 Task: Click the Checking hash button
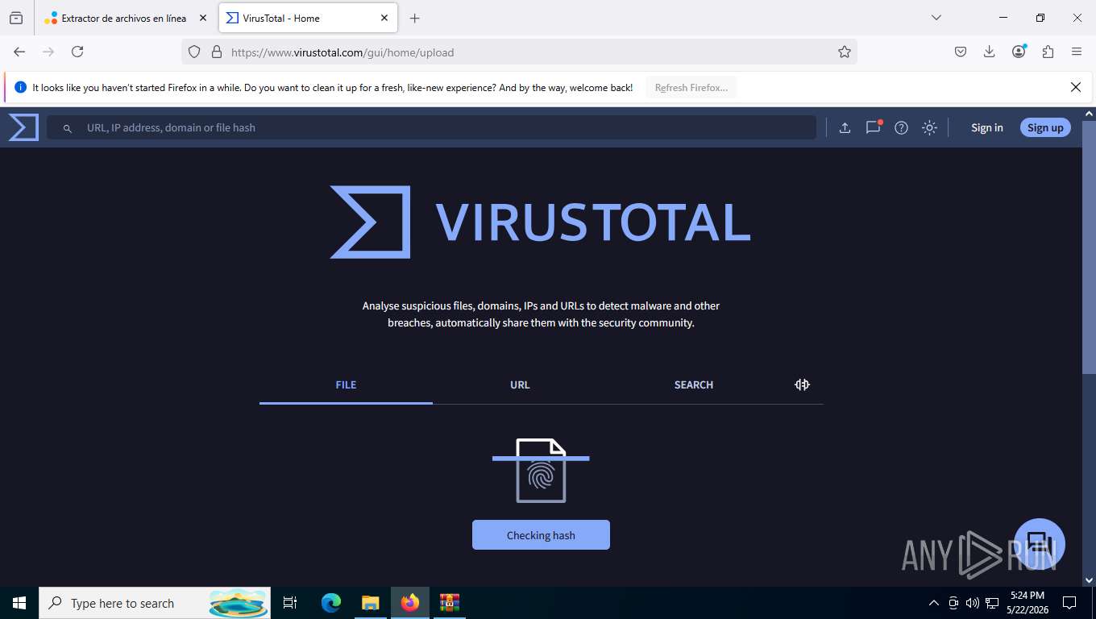click(541, 535)
